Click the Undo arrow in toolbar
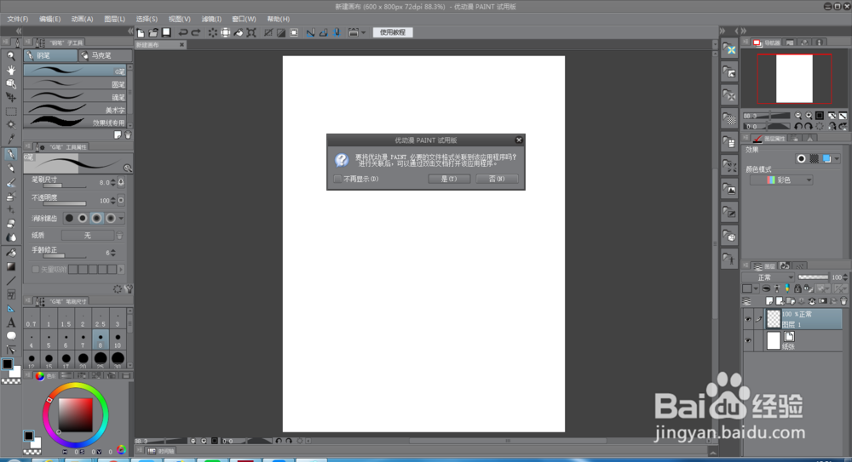The image size is (852, 462). tap(183, 32)
